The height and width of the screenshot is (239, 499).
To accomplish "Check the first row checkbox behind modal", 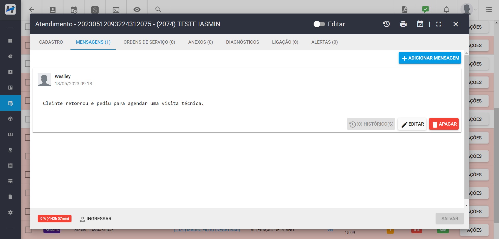I will pos(27,27).
